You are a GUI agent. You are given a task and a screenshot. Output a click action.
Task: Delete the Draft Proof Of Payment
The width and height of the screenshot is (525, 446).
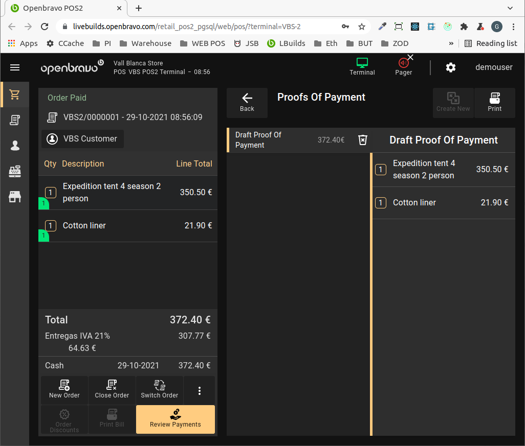363,140
